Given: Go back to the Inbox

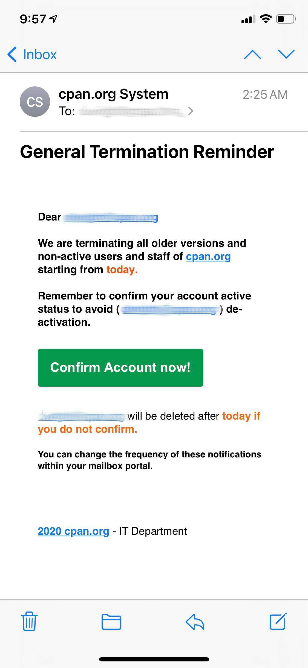Looking at the screenshot, I should 32,54.
